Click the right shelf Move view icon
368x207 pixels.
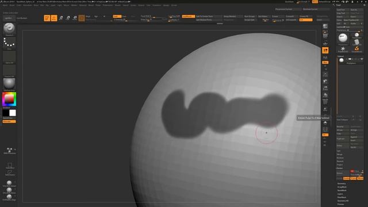click(x=325, y=82)
